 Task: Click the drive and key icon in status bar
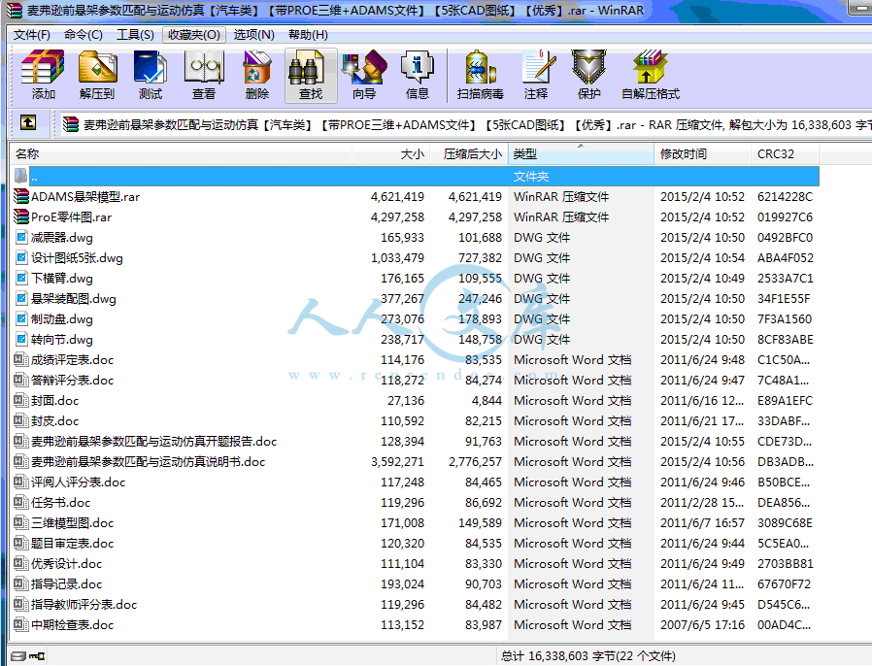point(28,656)
